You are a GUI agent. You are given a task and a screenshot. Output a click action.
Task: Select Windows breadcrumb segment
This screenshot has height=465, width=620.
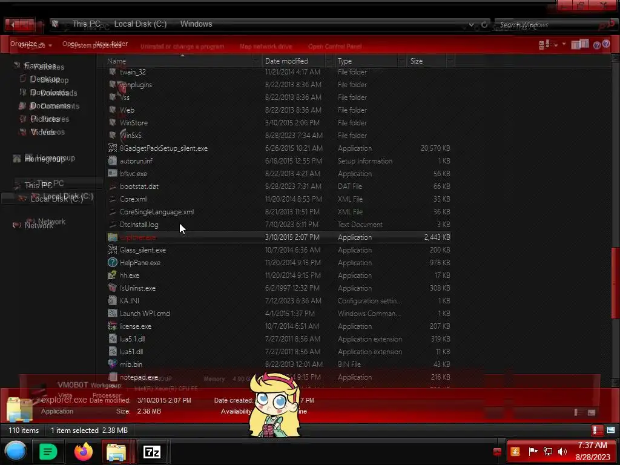(x=196, y=24)
